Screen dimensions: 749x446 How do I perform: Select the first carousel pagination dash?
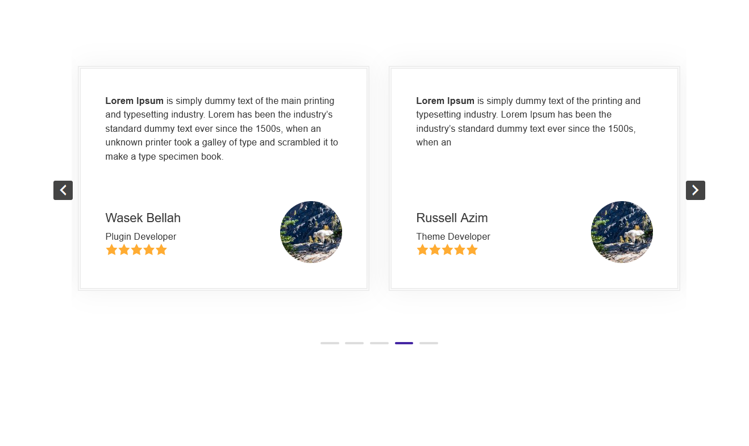[330, 343]
